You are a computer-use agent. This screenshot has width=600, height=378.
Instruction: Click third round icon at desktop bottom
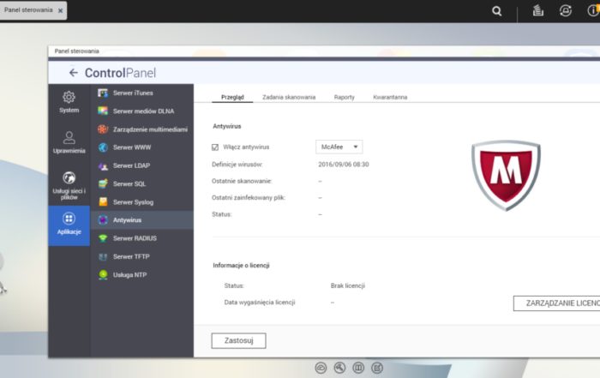(358, 368)
